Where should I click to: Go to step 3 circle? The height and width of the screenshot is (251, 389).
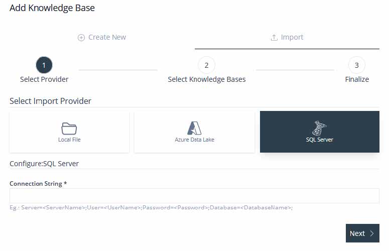click(357, 65)
